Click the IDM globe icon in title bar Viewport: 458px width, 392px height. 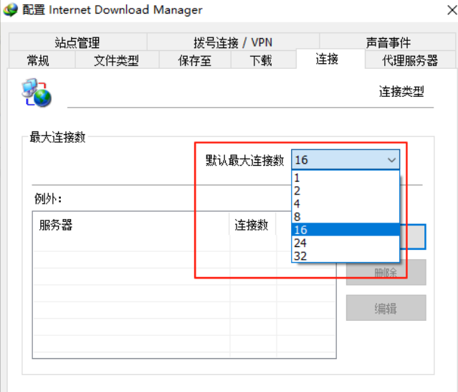(x=11, y=9)
